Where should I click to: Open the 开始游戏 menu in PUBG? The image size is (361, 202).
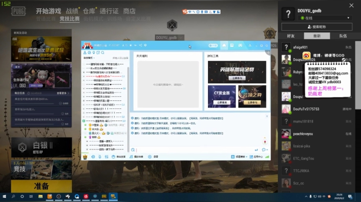(x=48, y=11)
